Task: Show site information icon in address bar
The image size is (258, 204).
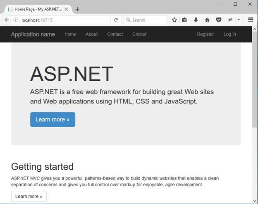Action: pos(16,20)
